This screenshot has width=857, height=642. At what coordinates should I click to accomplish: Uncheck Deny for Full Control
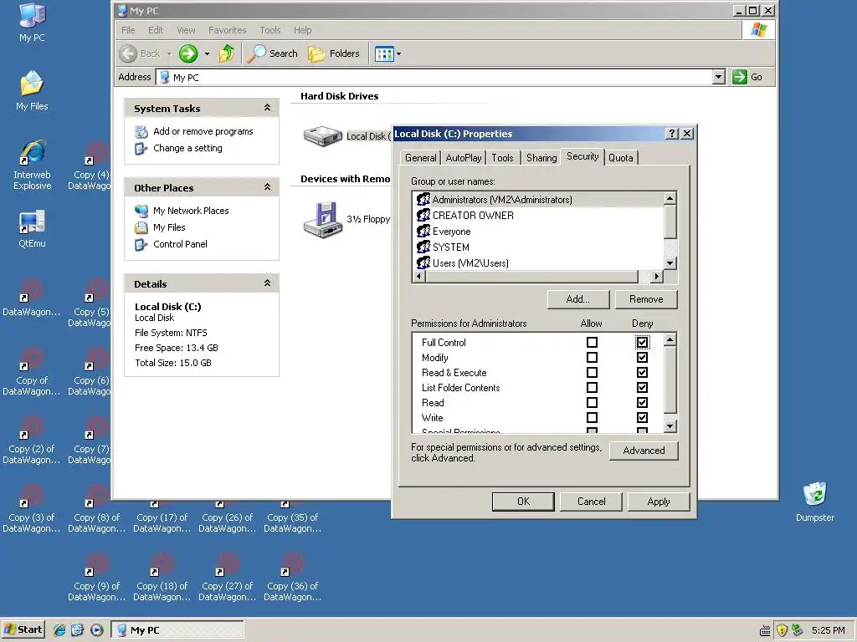(x=642, y=342)
